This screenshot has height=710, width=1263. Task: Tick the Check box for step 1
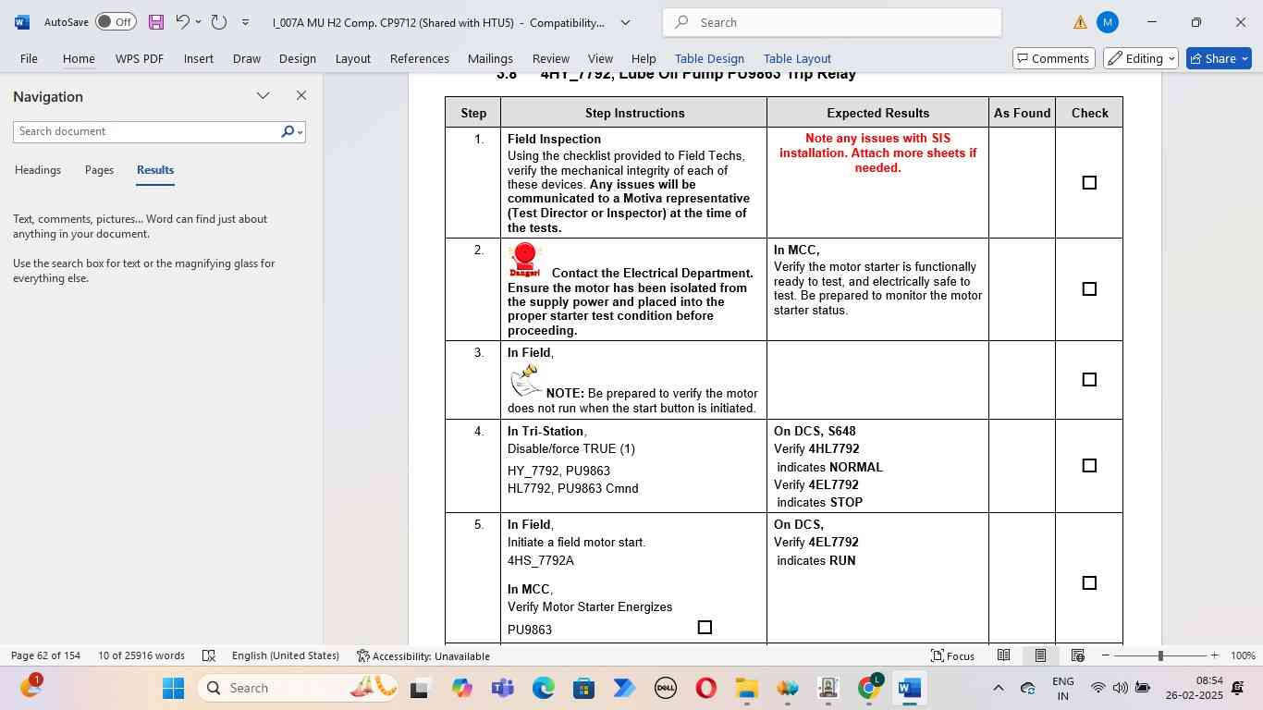click(1089, 183)
